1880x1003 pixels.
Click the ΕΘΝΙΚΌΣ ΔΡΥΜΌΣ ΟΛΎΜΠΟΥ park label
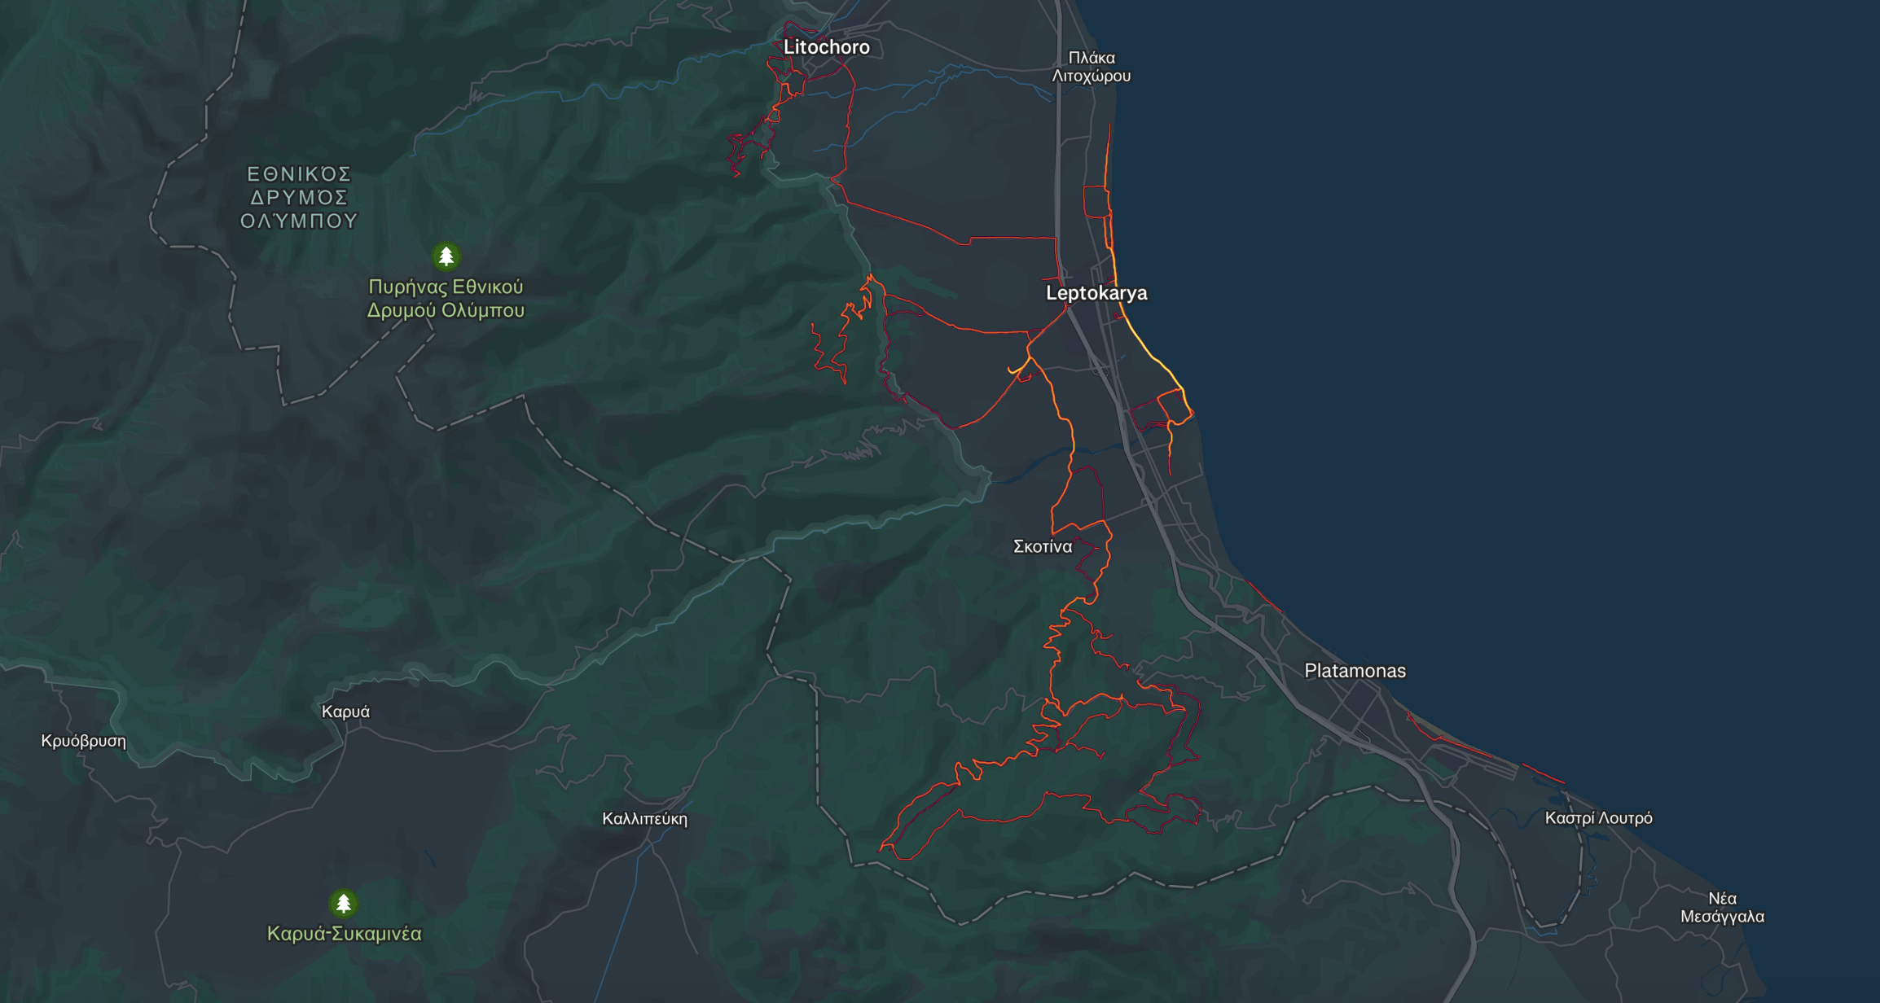click(x=299, y=197)
